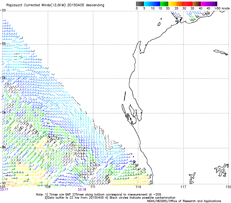
Task: Click the purple '23:18' time label
Action: tap(82, 190)
